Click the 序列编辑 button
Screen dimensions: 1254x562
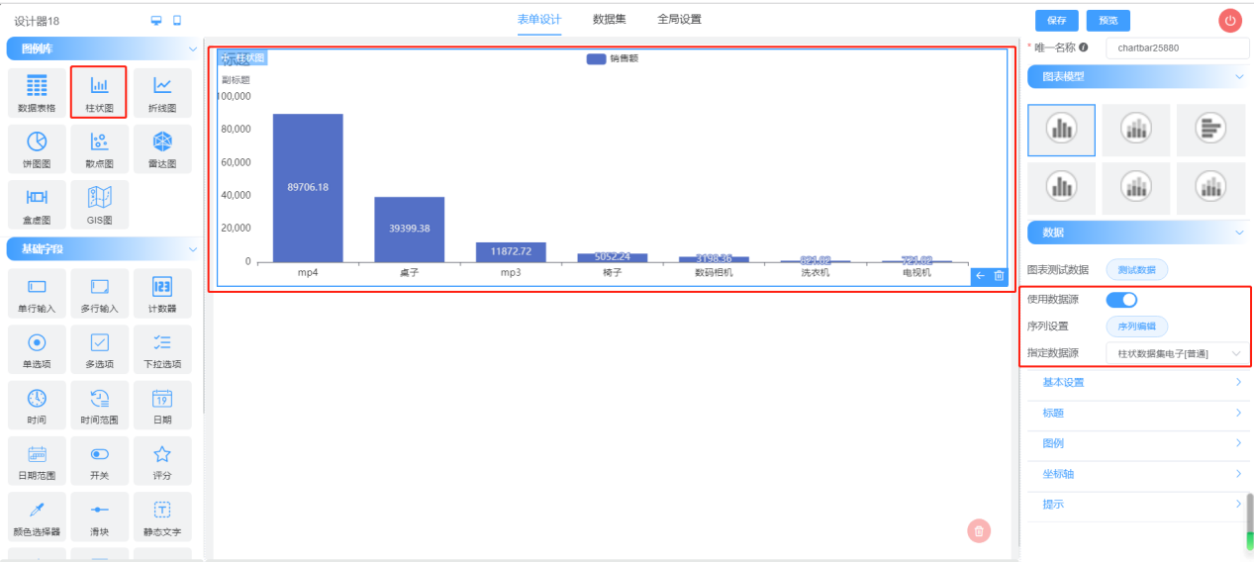click(x=1136, y=327)
